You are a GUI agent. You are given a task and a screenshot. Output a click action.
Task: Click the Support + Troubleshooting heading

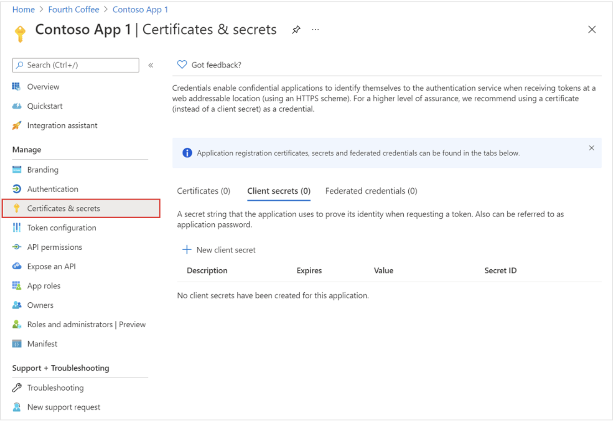click(x=61, y=368)
